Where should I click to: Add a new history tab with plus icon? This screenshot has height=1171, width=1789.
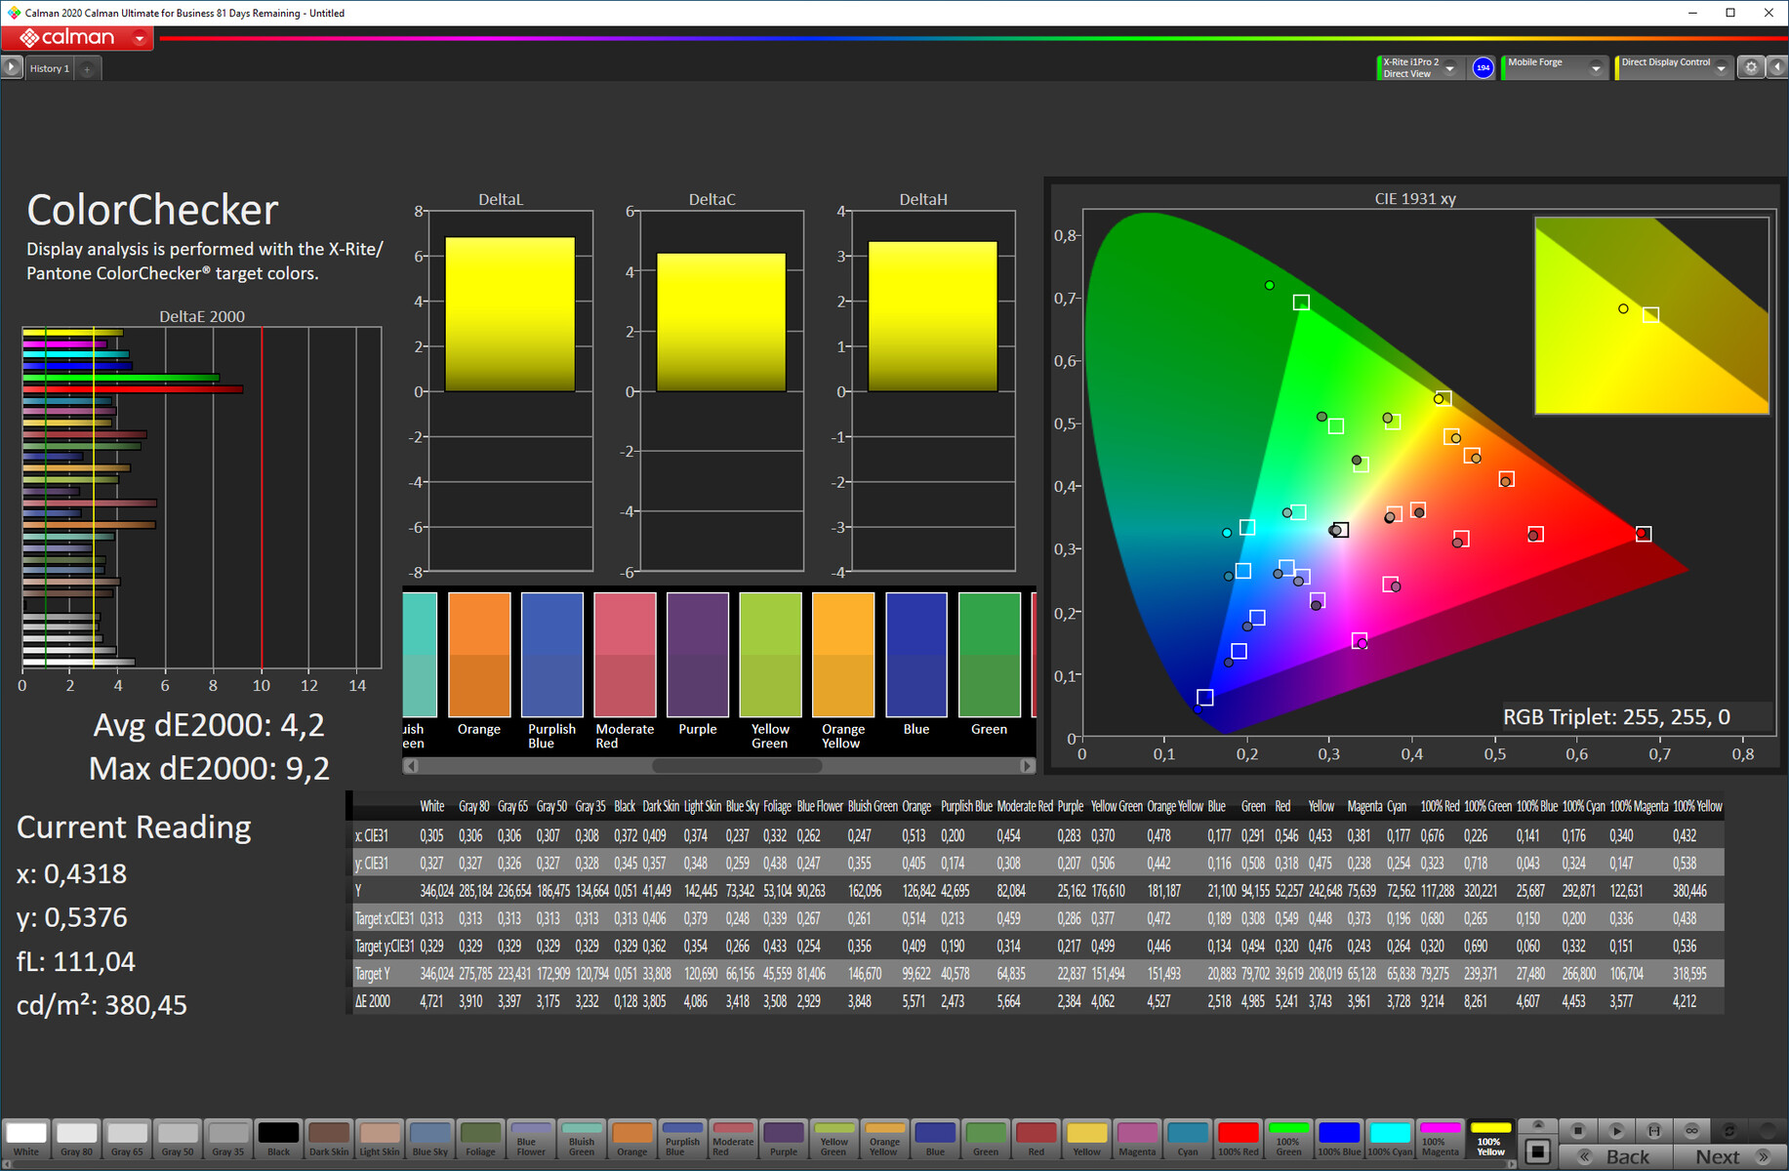(x=87, y=68)
